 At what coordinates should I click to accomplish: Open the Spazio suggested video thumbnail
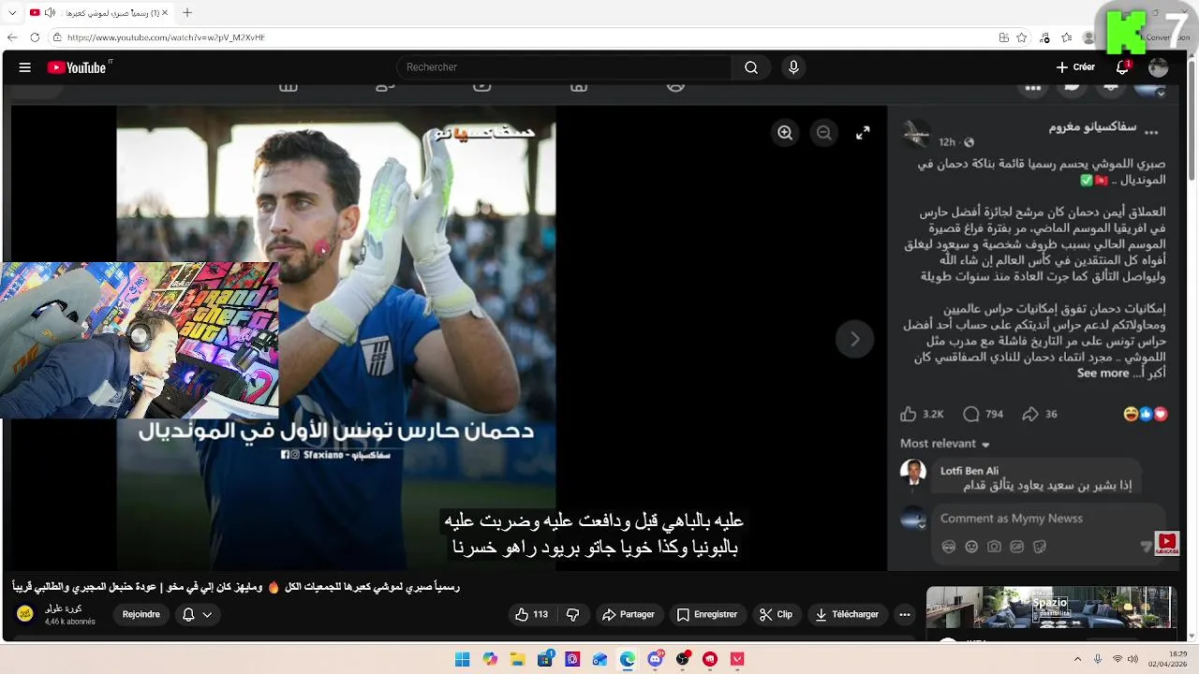click(1050, 608)
